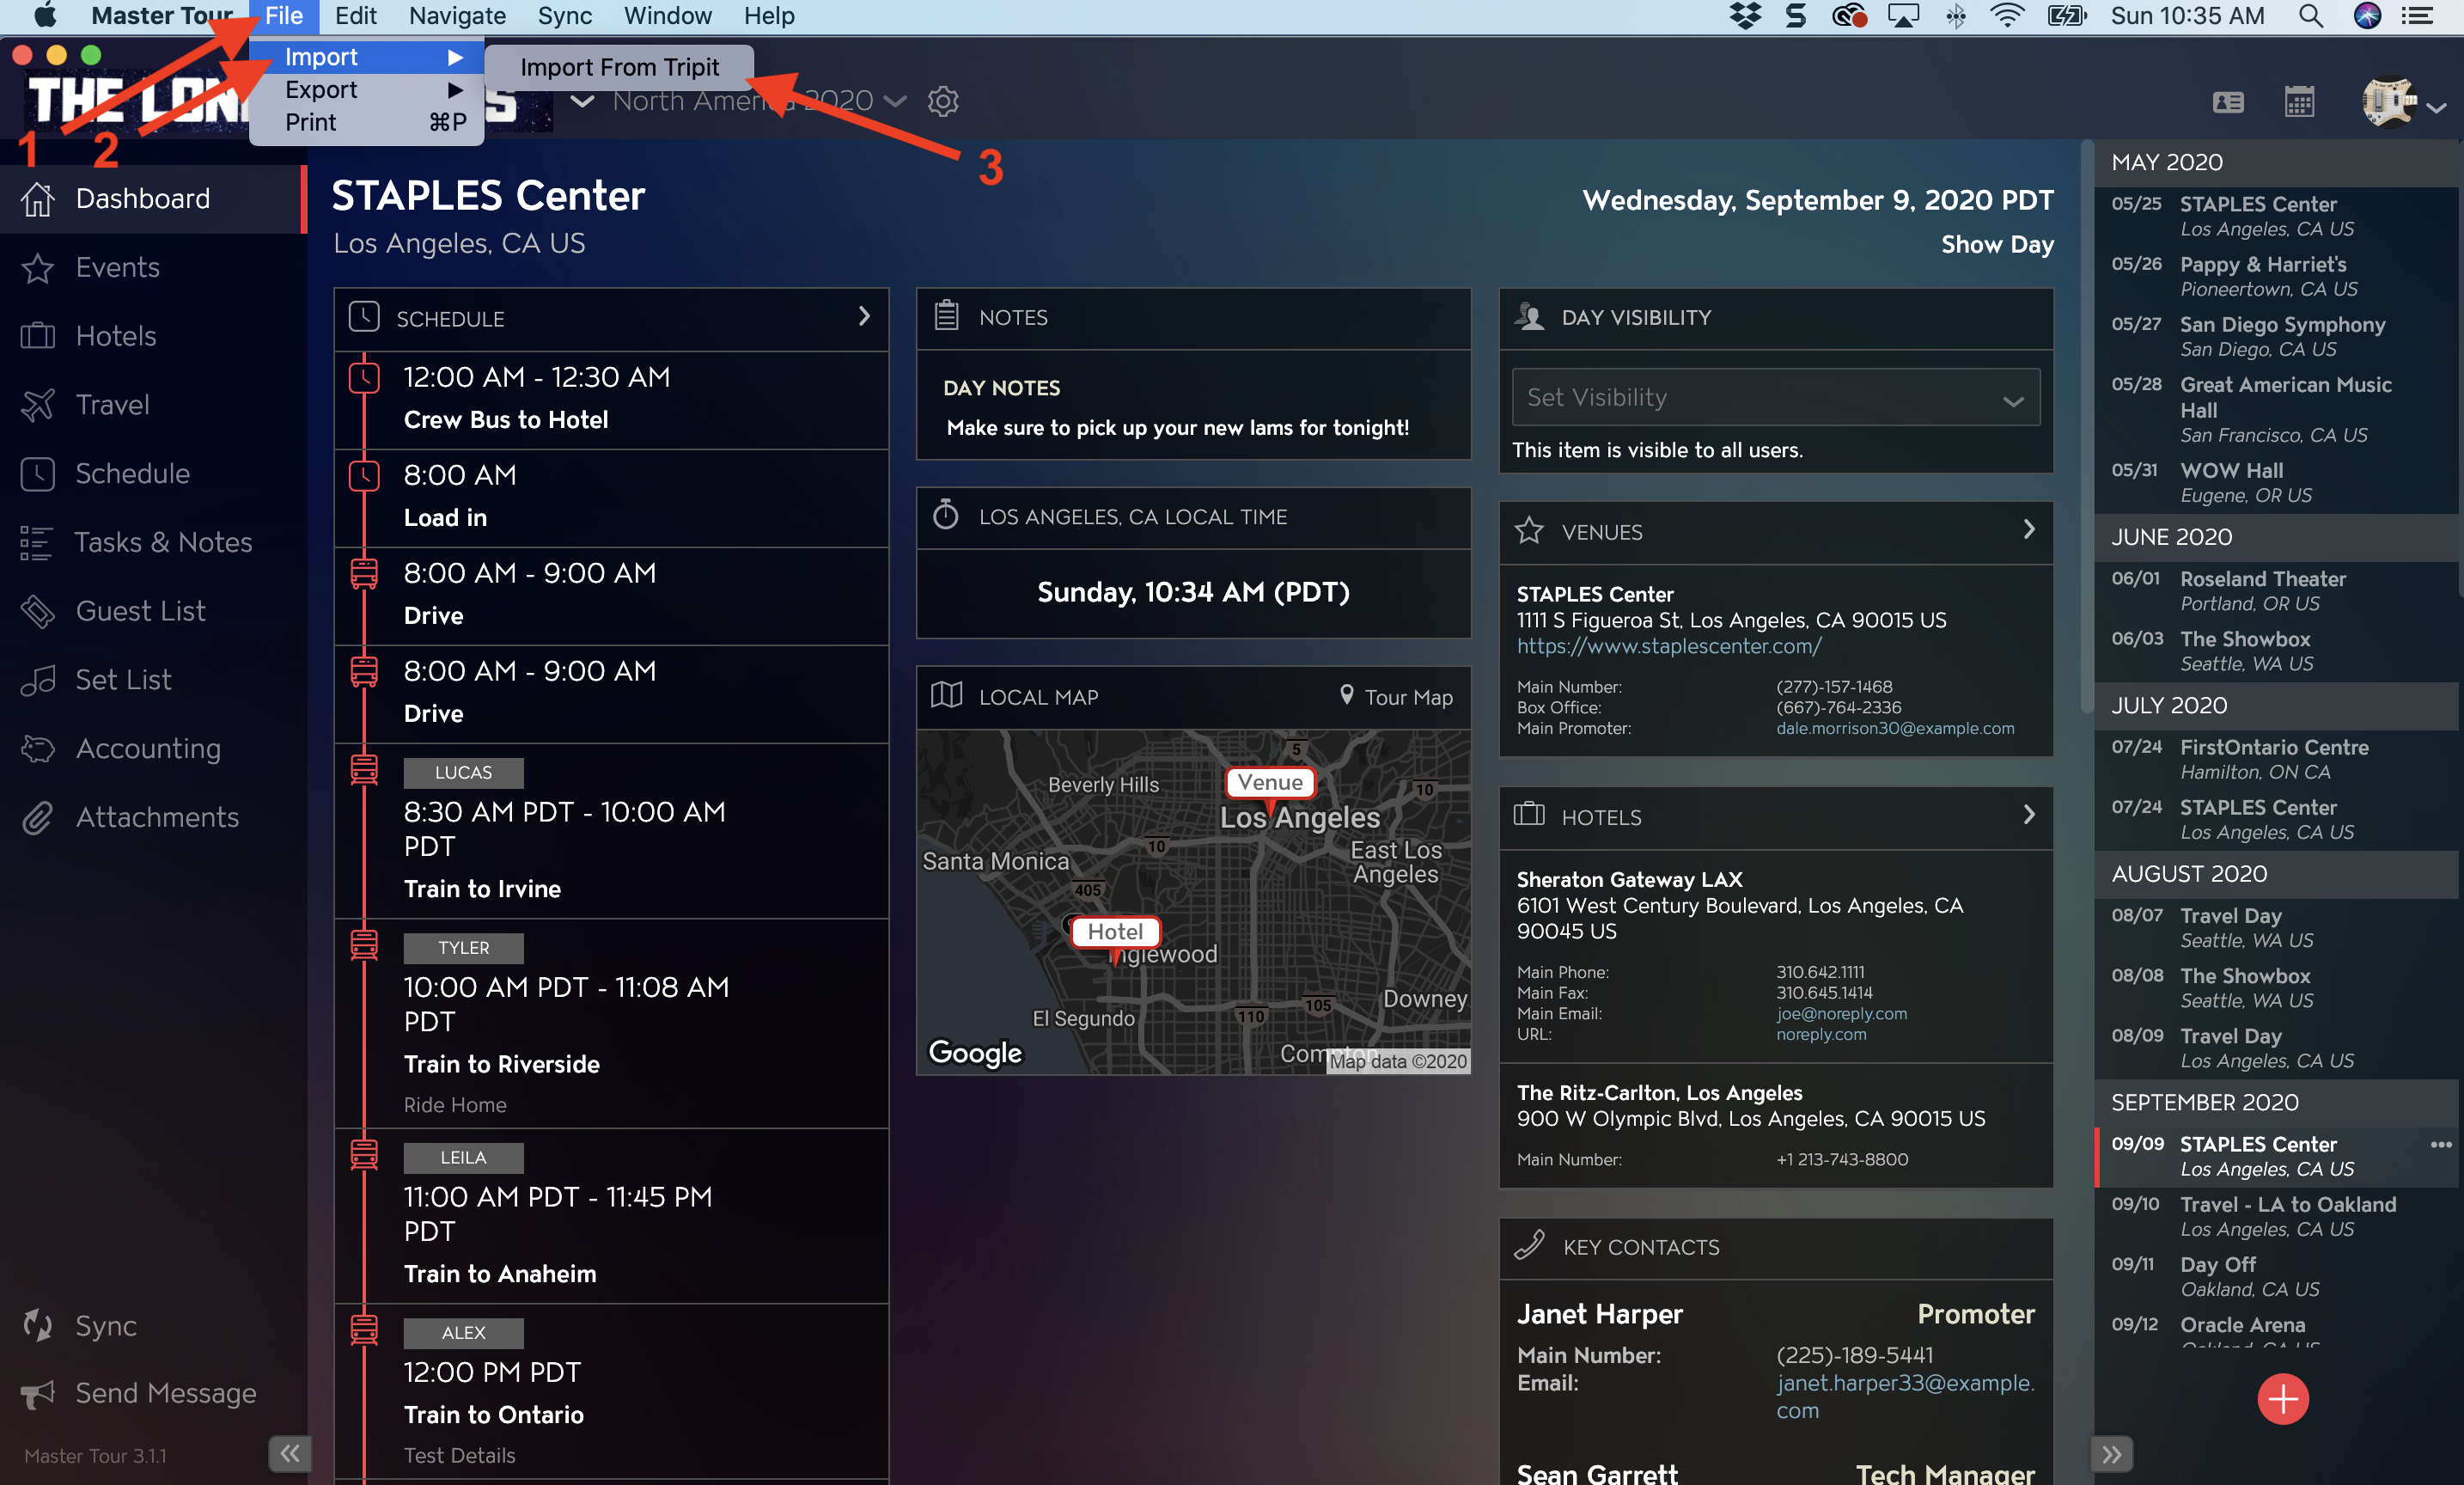Image resolution: width=2464 pixels, height=1485 pixels.
Task: Open Hotels suitcase icon in sidebar
Action: tap(38, 336)
